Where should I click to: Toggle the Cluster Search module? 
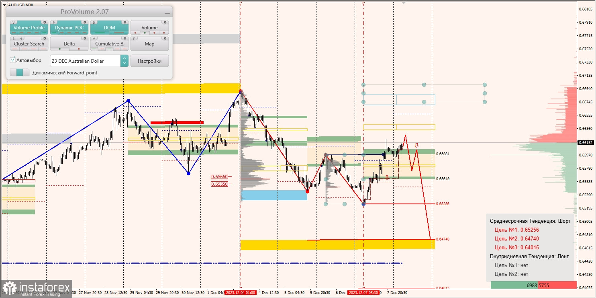pos(29,44)
